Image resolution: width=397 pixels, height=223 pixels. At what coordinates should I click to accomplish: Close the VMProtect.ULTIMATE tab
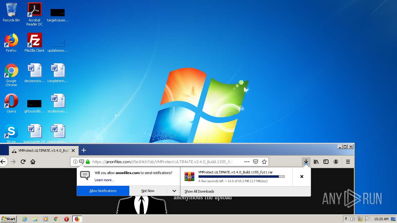[x=73, y=151]
